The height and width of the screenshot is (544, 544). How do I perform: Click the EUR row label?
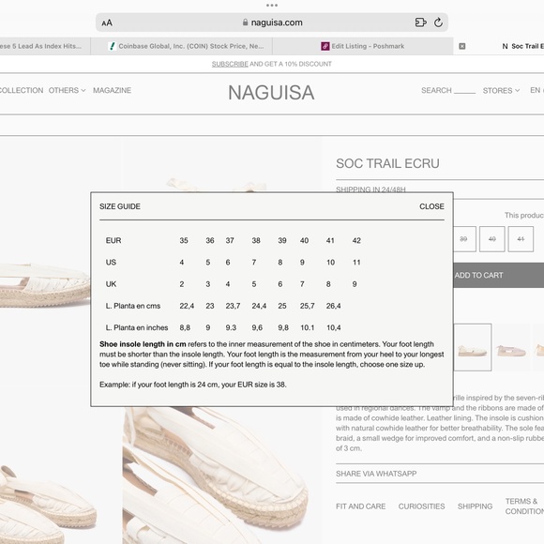coord(113,240)
